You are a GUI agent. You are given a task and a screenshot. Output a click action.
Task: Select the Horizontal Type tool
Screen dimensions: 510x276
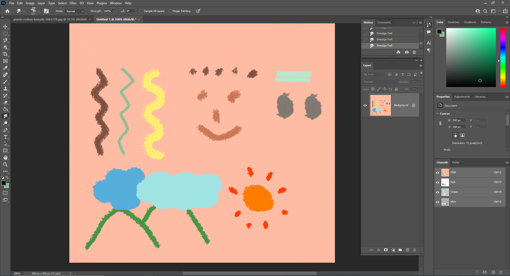(x=5, y=137)
